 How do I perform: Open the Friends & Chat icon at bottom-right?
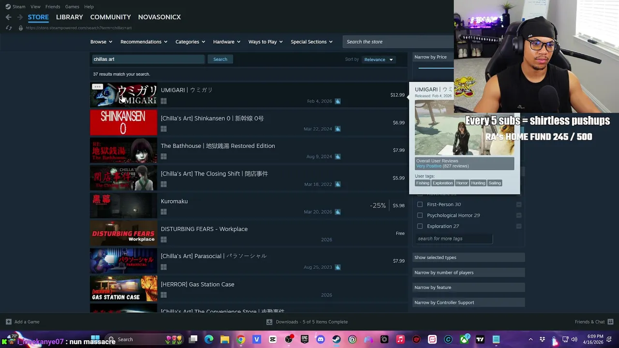[x=610, y=322]
